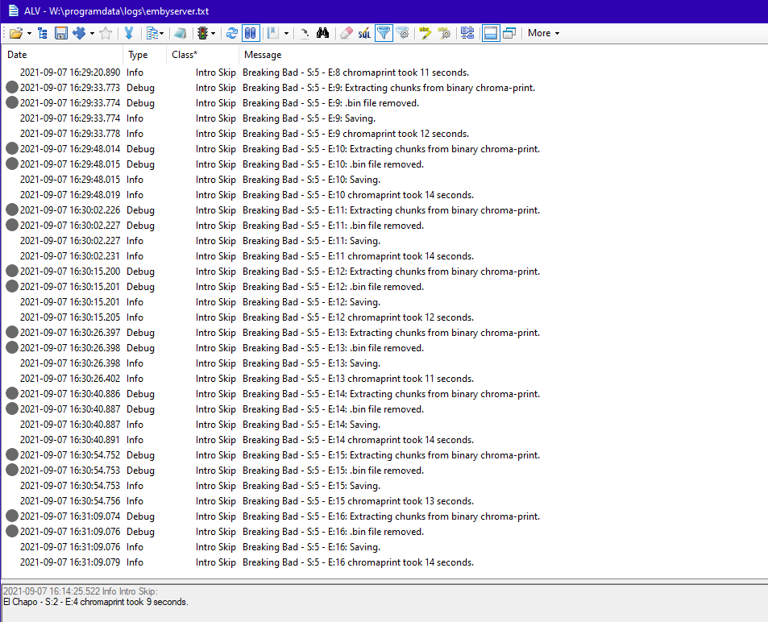
Task: Select the 'E:16 chromaprint took 14 seconds' row
Action: click(x=384, y=562)
